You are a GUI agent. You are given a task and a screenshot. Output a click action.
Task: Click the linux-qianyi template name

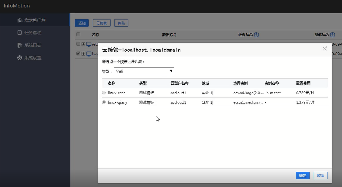[x=118, y=102]
